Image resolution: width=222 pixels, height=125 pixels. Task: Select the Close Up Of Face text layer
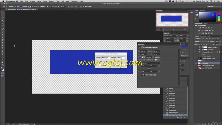[207, 52]
